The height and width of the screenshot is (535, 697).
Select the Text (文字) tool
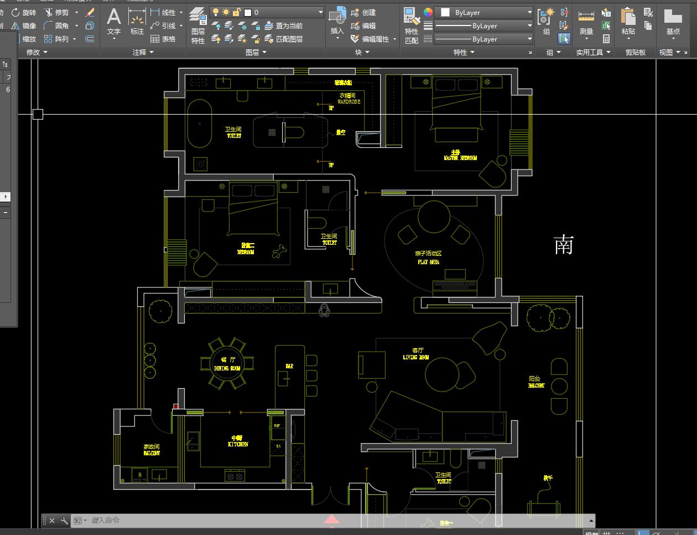(x=114, y=22)
